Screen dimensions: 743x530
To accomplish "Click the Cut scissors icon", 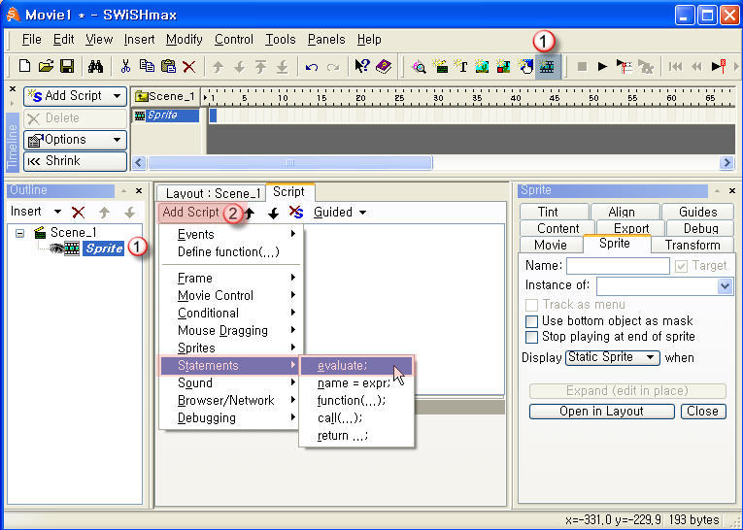I will pos(125,66).
